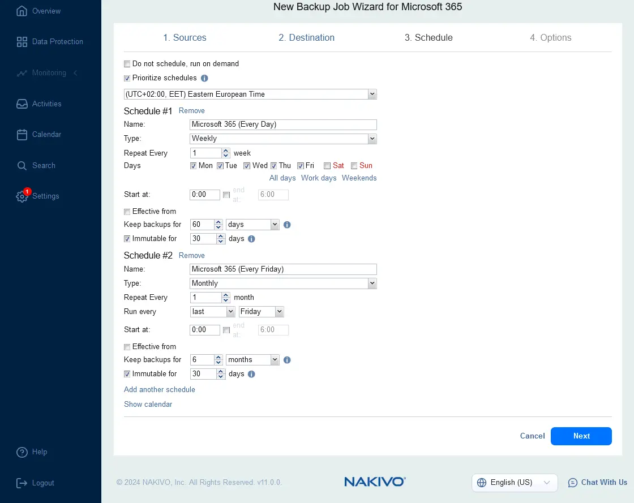Click the Next button
The width and height of the screenshot is (634, 503).
click(x=581, y=436)
